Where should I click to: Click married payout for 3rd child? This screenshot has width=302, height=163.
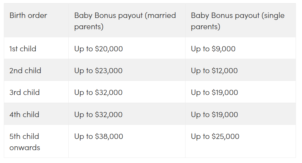98,92
